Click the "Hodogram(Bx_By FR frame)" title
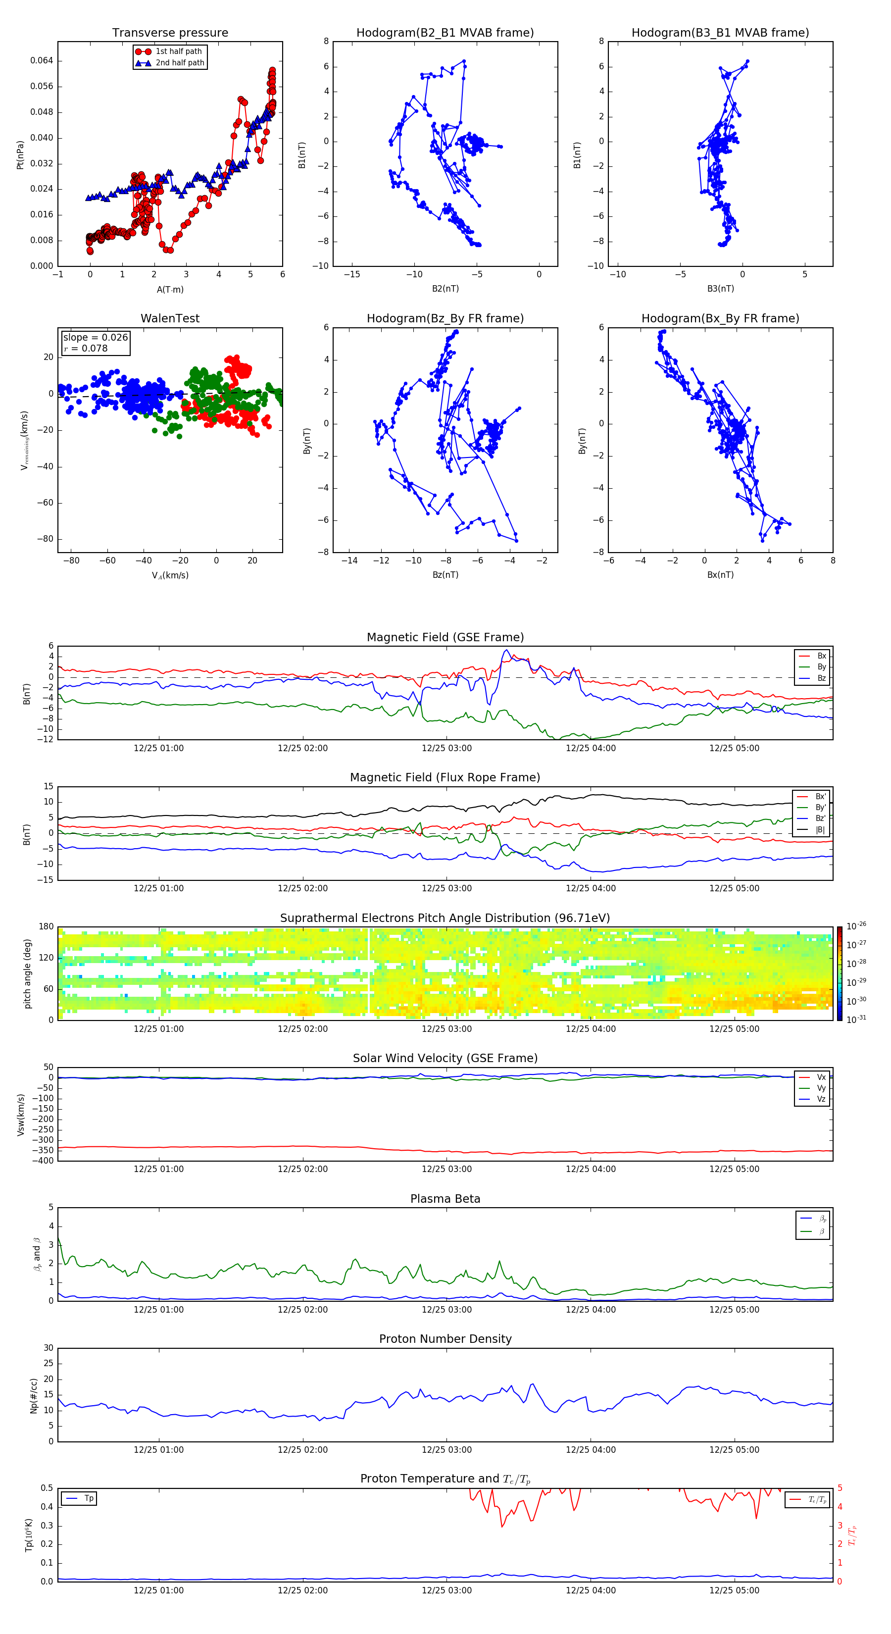This screenshot has width=891, height=1634. pyautogui.click(x=720, y=318)
